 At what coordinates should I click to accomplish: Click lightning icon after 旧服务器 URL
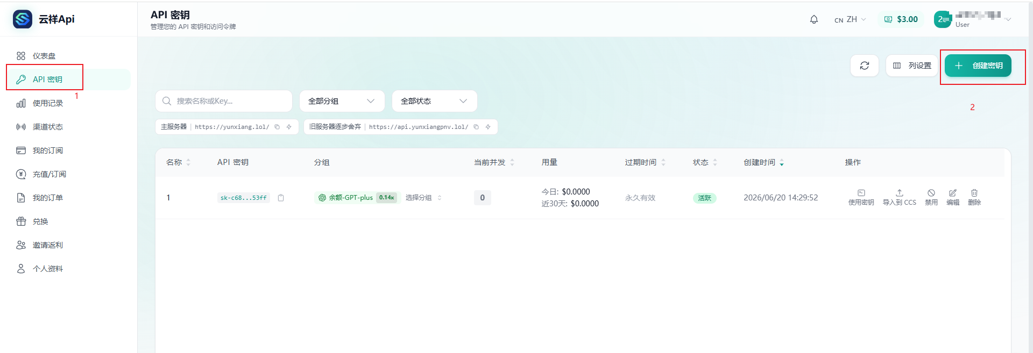488,127
